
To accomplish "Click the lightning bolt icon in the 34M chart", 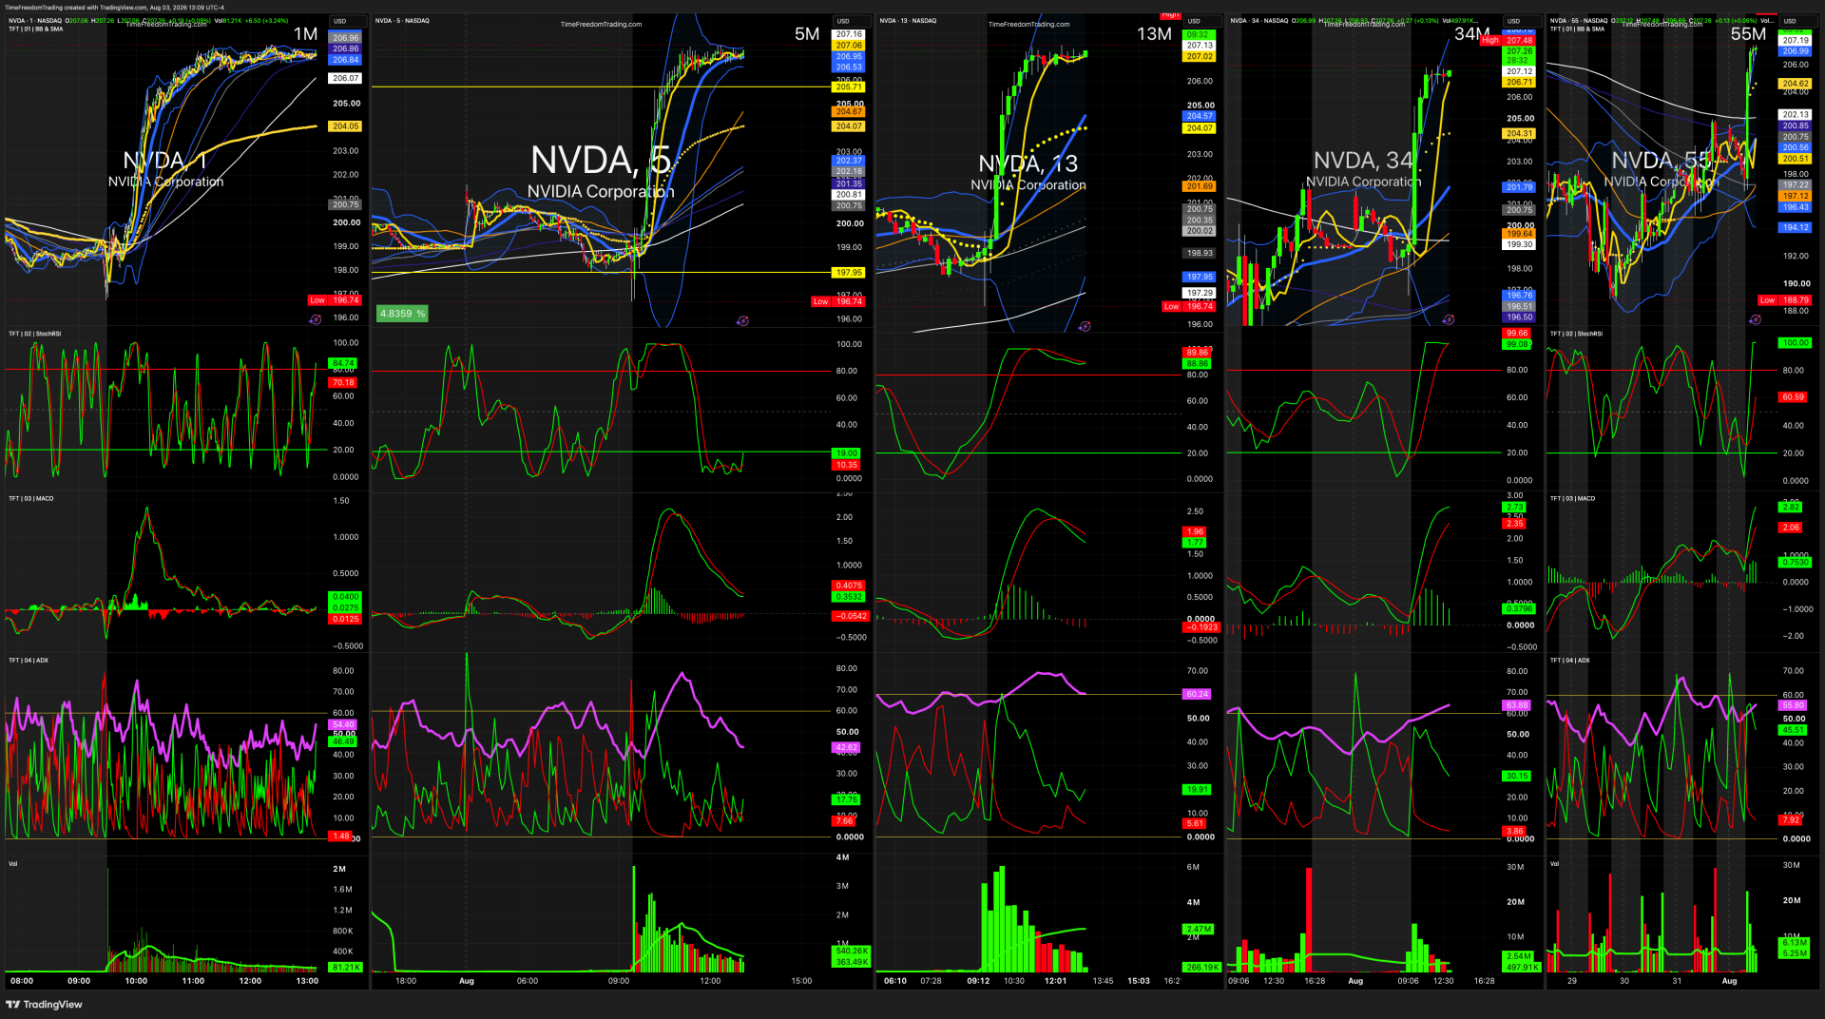I will coord(1448,320).
